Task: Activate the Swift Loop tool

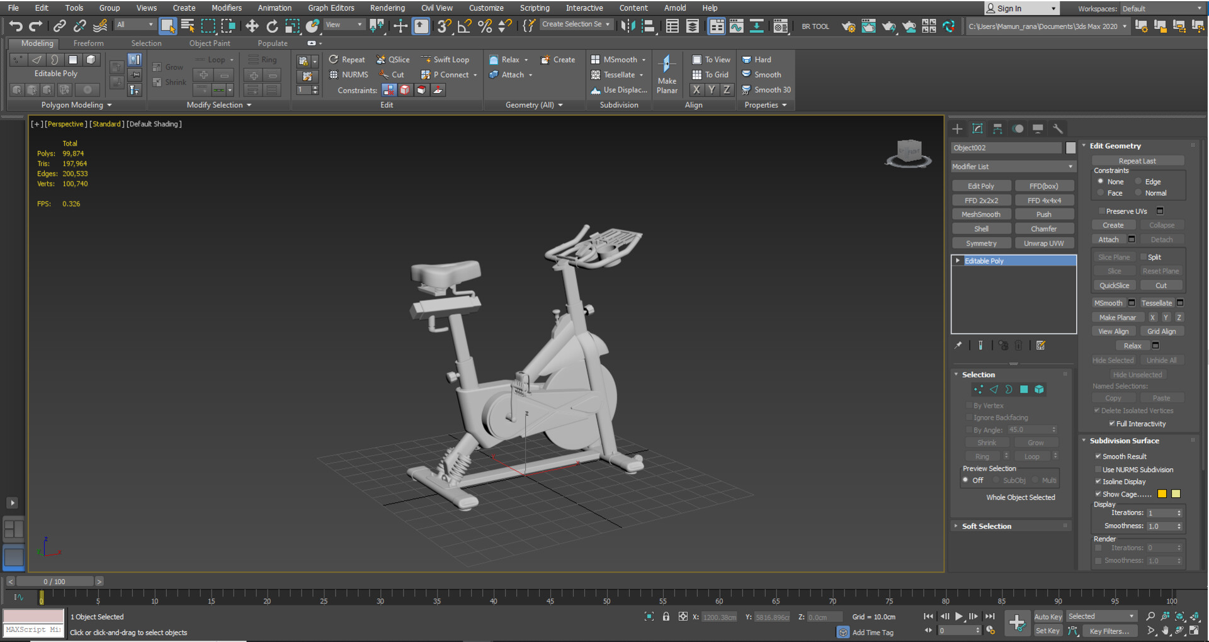Action: click(447, 59)
